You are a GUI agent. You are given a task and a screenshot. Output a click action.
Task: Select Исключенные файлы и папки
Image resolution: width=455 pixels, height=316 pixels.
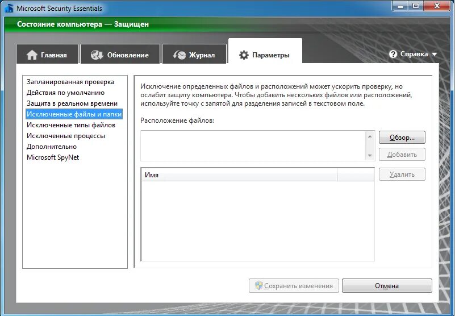tap(74, 114)
